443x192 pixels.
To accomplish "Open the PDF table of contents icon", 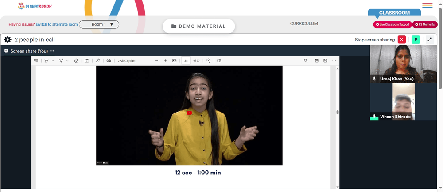I will 36,60.
